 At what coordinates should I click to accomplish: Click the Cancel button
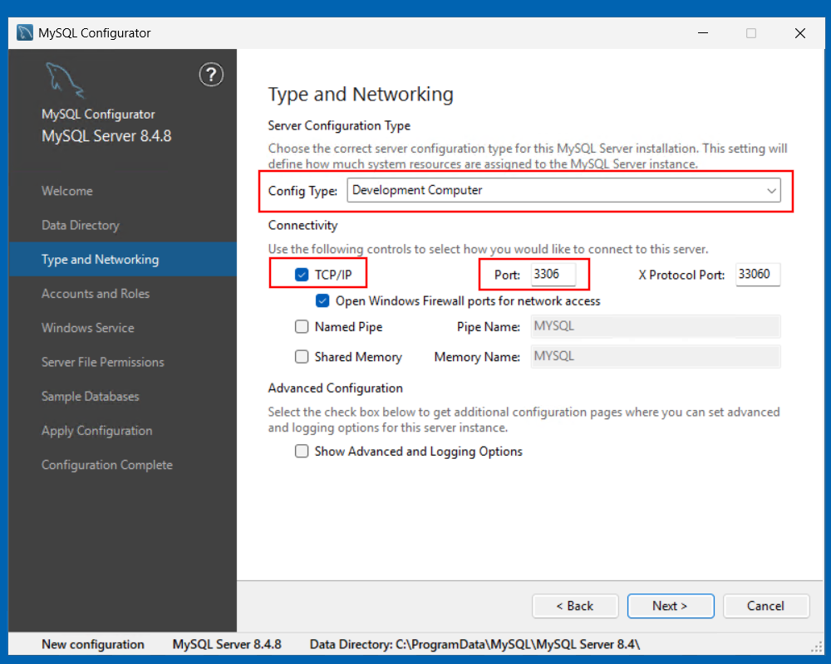(766, 606)
